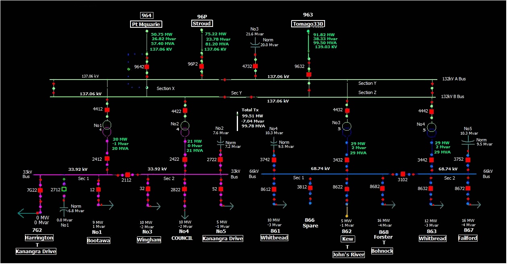This screenshot has height=264, width=507.
Task: Open the Bootawa feeder label
Action: point(98,240)
